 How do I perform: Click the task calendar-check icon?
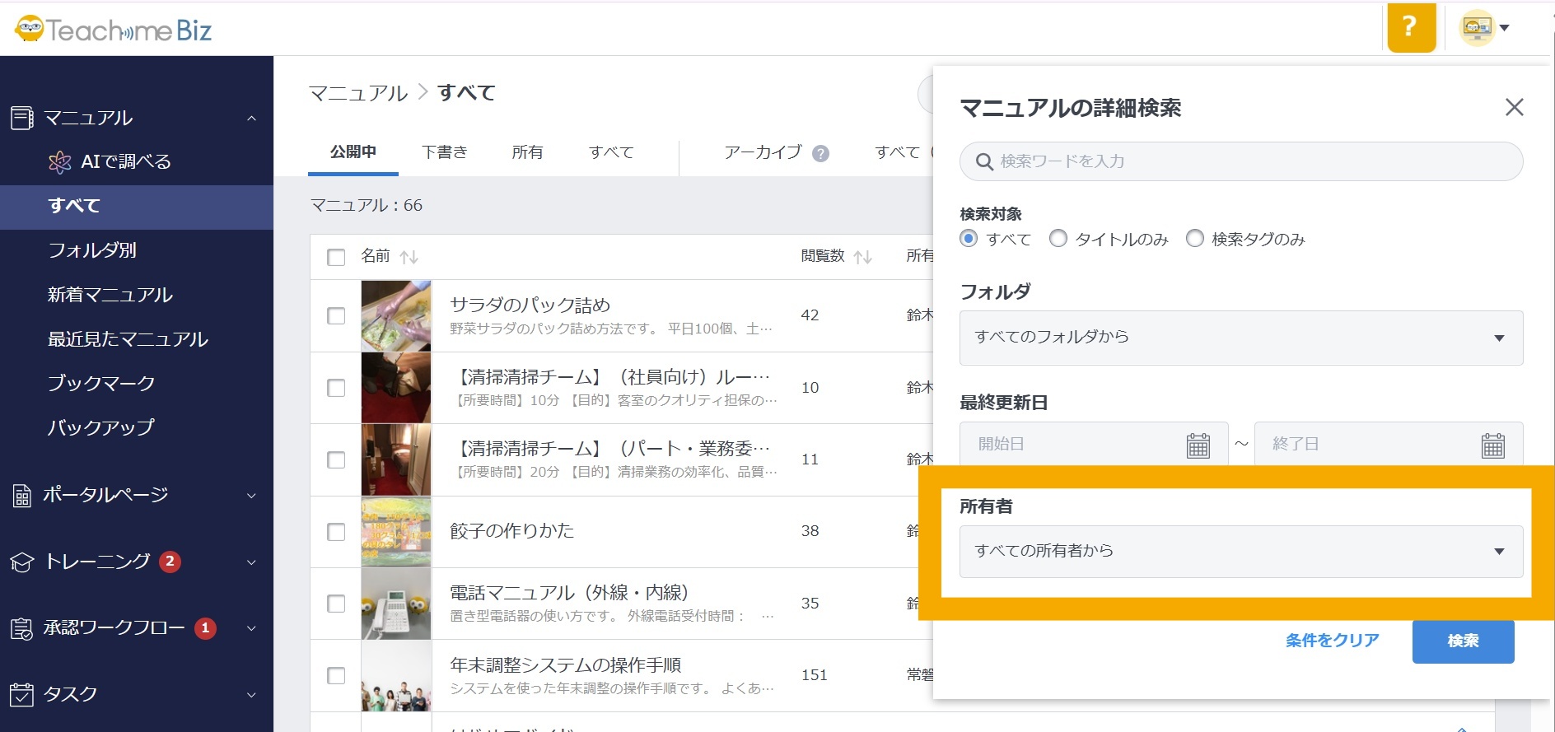[21, 695]
